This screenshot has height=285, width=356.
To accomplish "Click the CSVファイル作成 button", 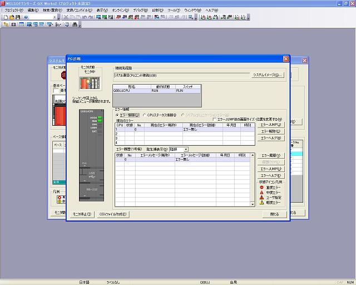I will (113, 214).
